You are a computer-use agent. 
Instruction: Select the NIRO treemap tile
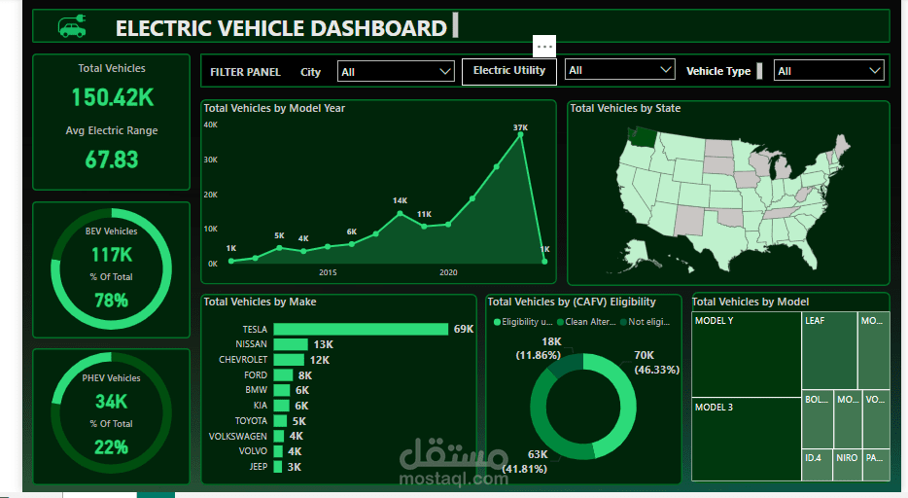pyautogui.click(x=848, y=465)
